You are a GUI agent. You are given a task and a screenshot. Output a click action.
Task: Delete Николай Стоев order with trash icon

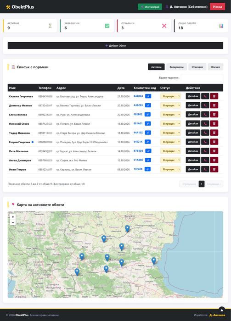pos(214,123)
